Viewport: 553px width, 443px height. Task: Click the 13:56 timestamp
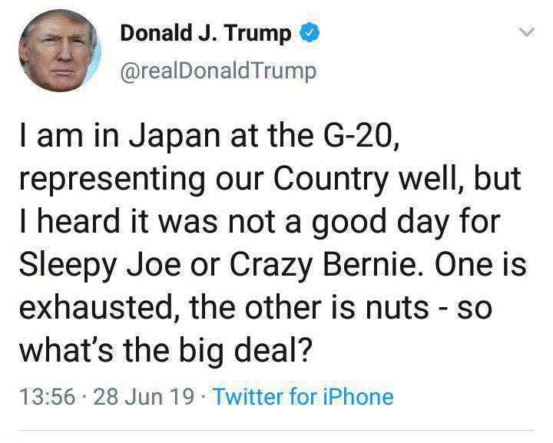[x=45, y=397]
